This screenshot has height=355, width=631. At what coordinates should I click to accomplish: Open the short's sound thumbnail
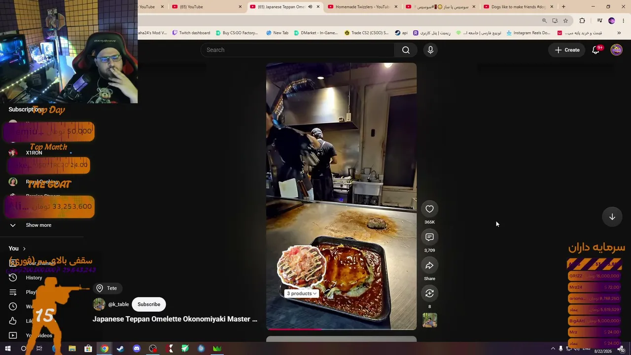[x=429, y=320]
